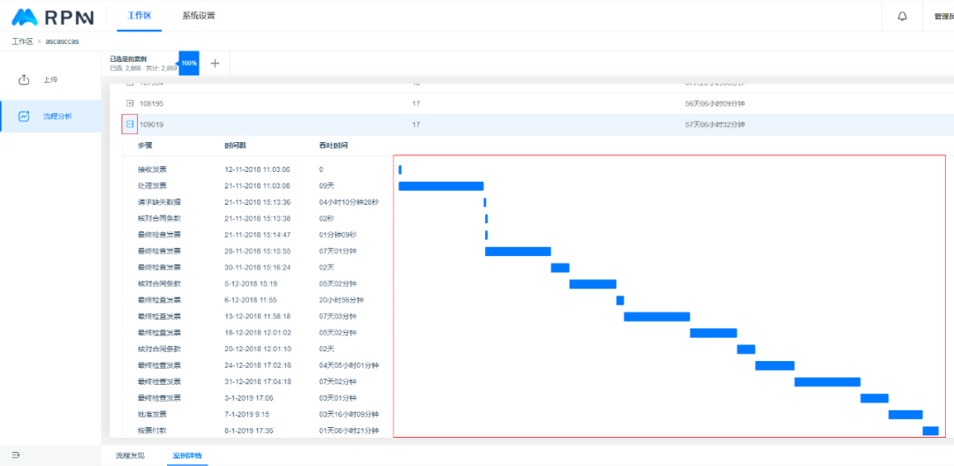
Task: Switch to the 工作区 top tab
Action: click(140, 16)
